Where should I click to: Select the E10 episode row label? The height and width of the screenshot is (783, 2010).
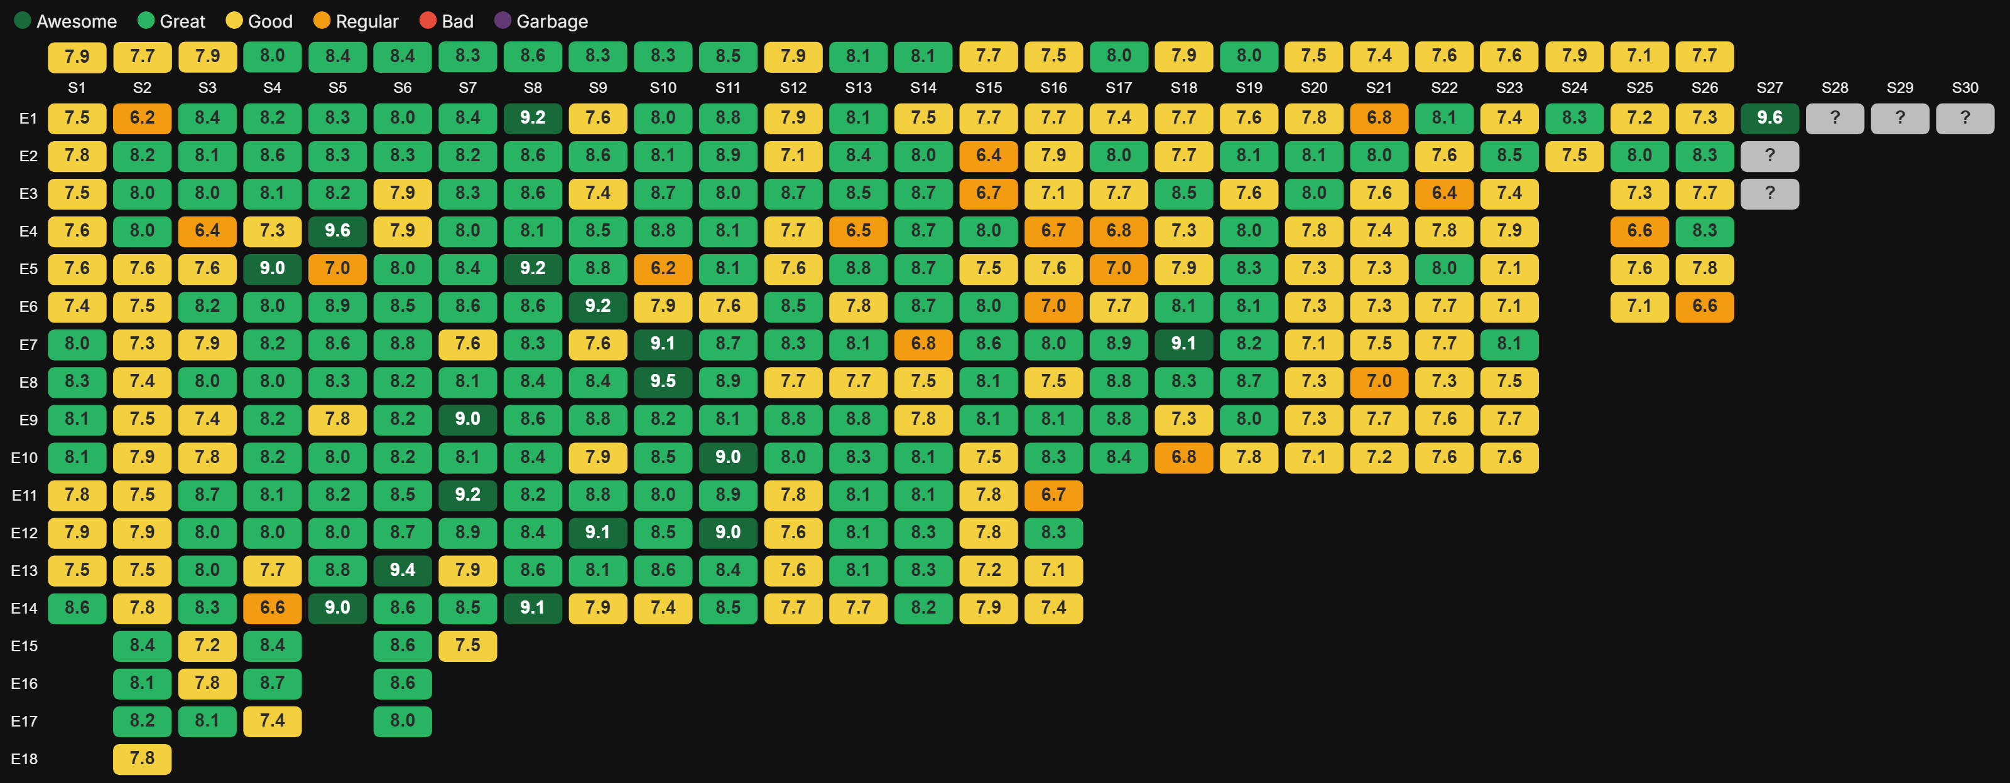tap(24, 458)
